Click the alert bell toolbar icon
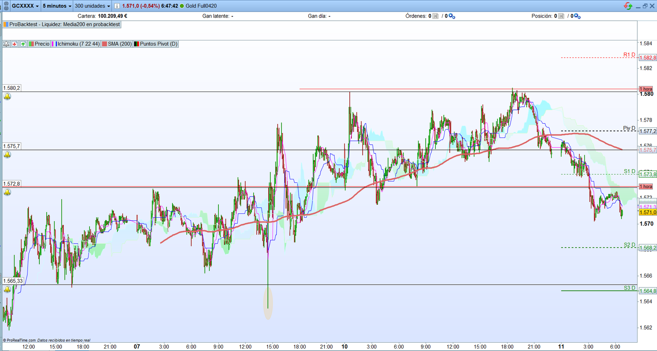Screen dimensions: 657x351 coord(6,44)
